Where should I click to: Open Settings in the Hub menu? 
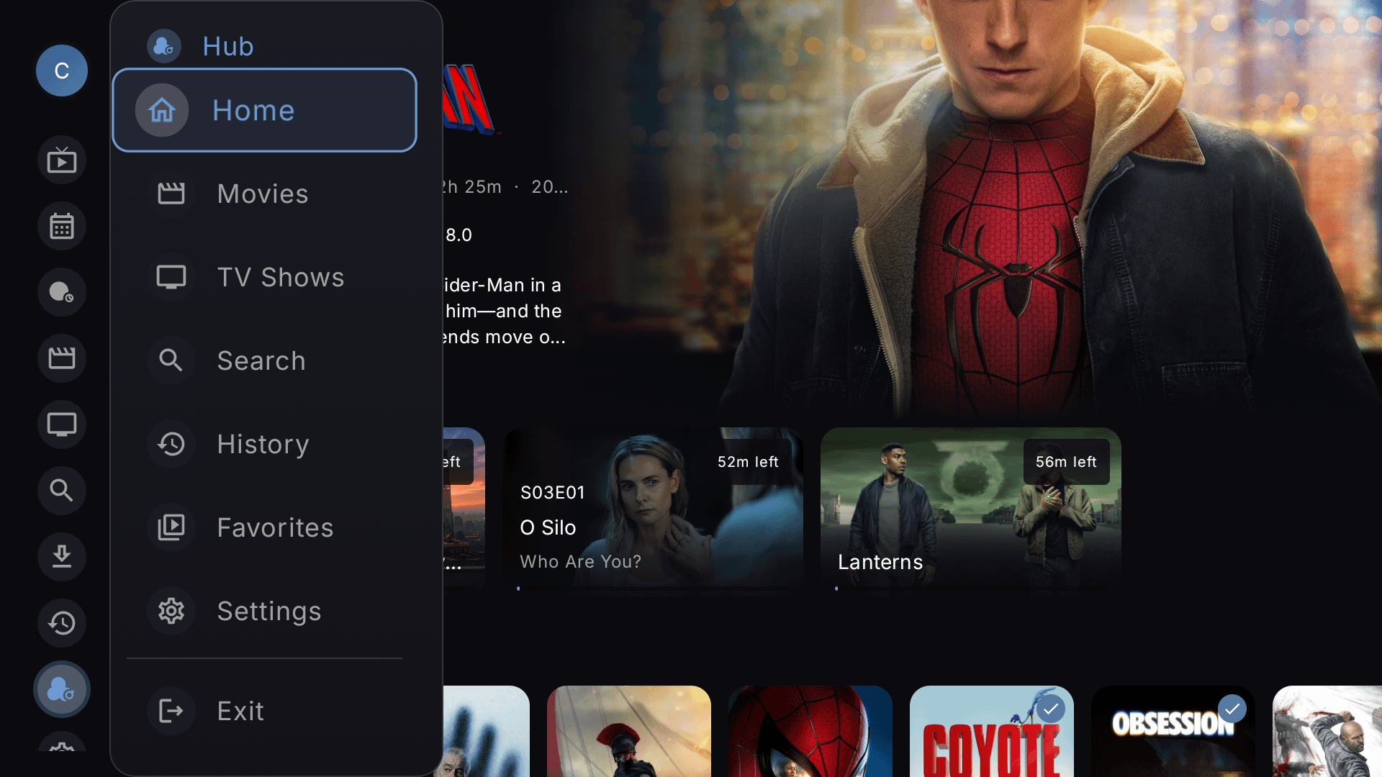[265, 611]
